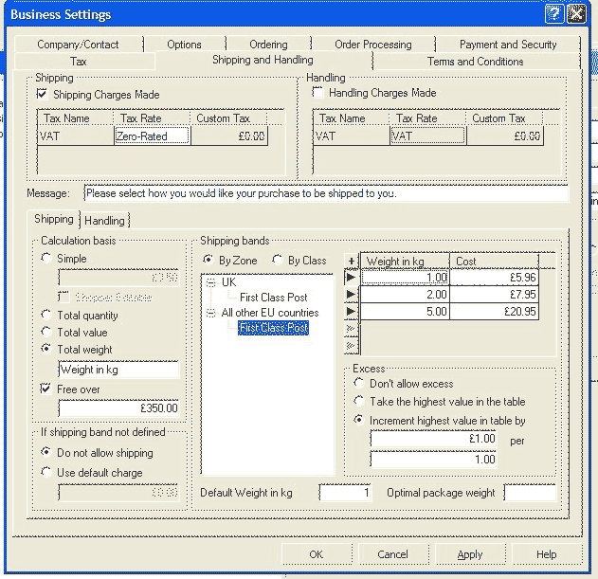Select Total value calculation basis
Screen dimensions: 598x579
point(46,333)
